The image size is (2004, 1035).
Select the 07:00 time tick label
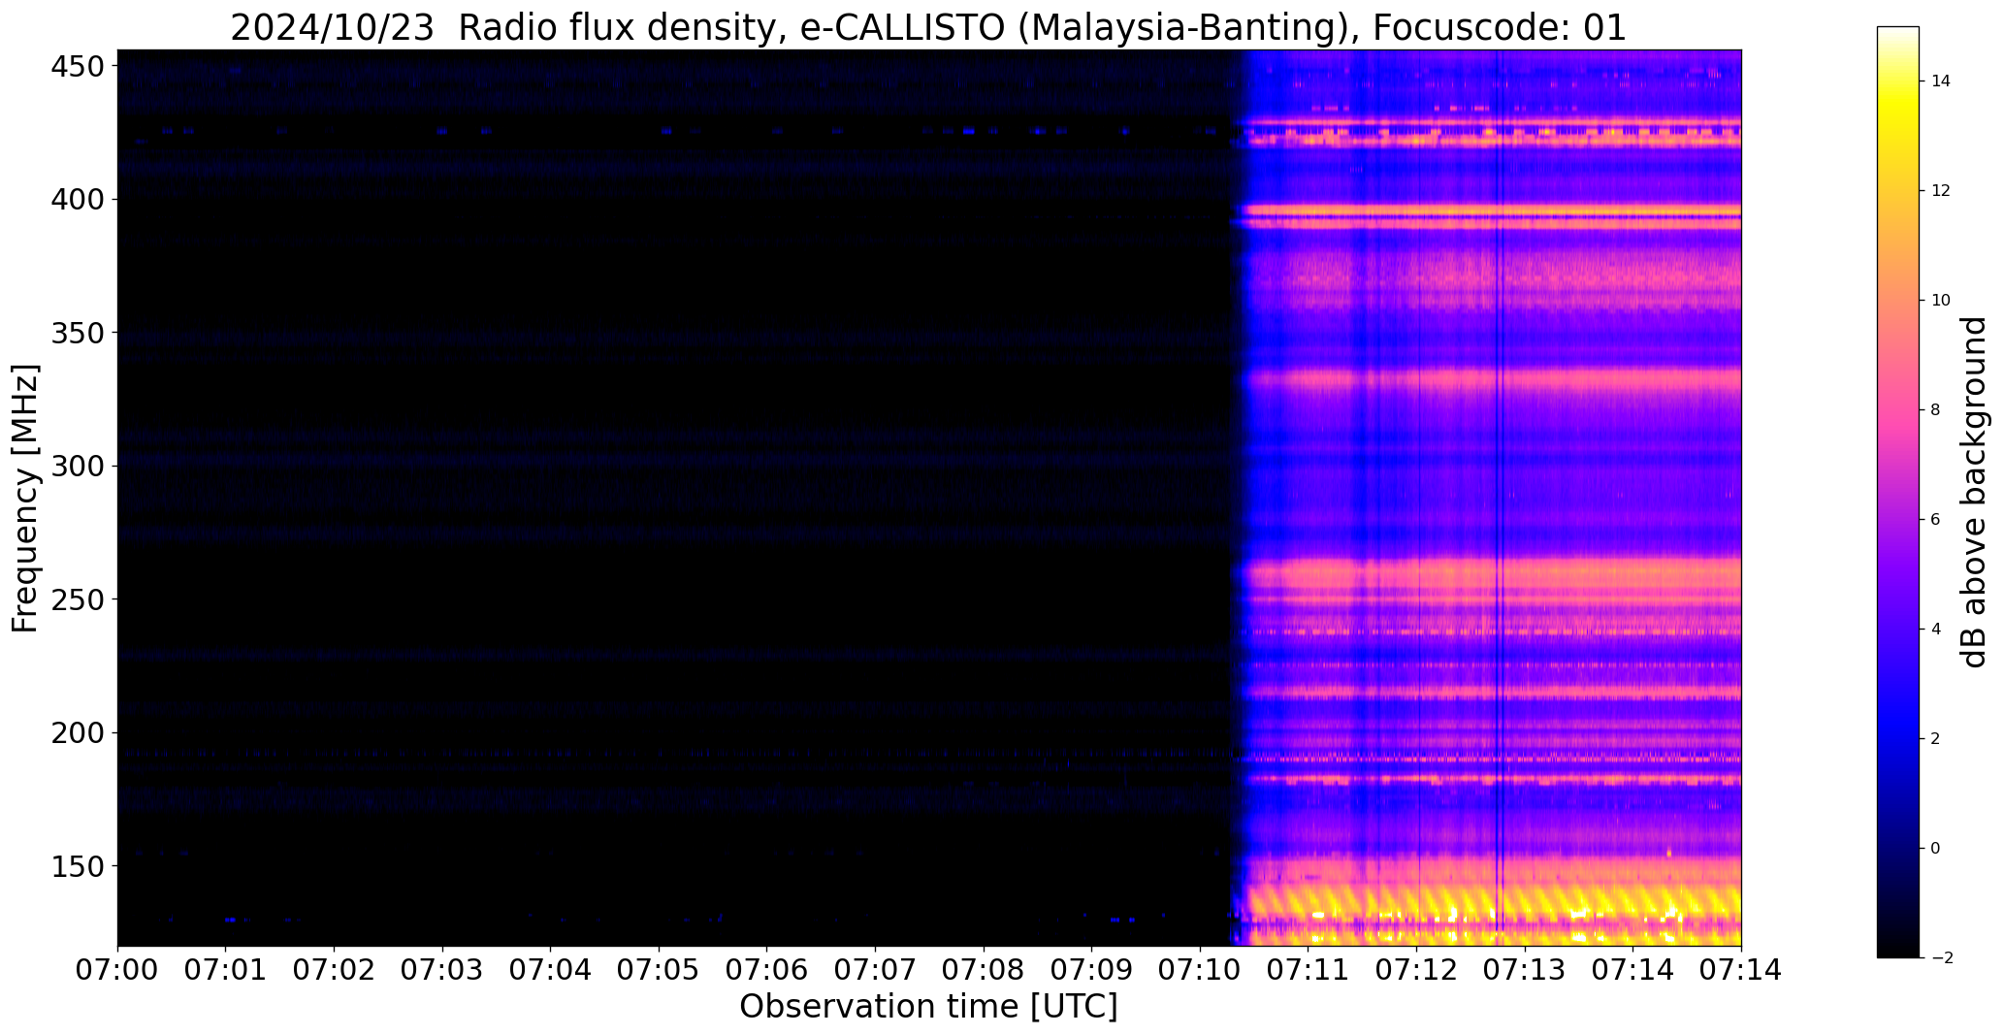click(x=118, y=970)
